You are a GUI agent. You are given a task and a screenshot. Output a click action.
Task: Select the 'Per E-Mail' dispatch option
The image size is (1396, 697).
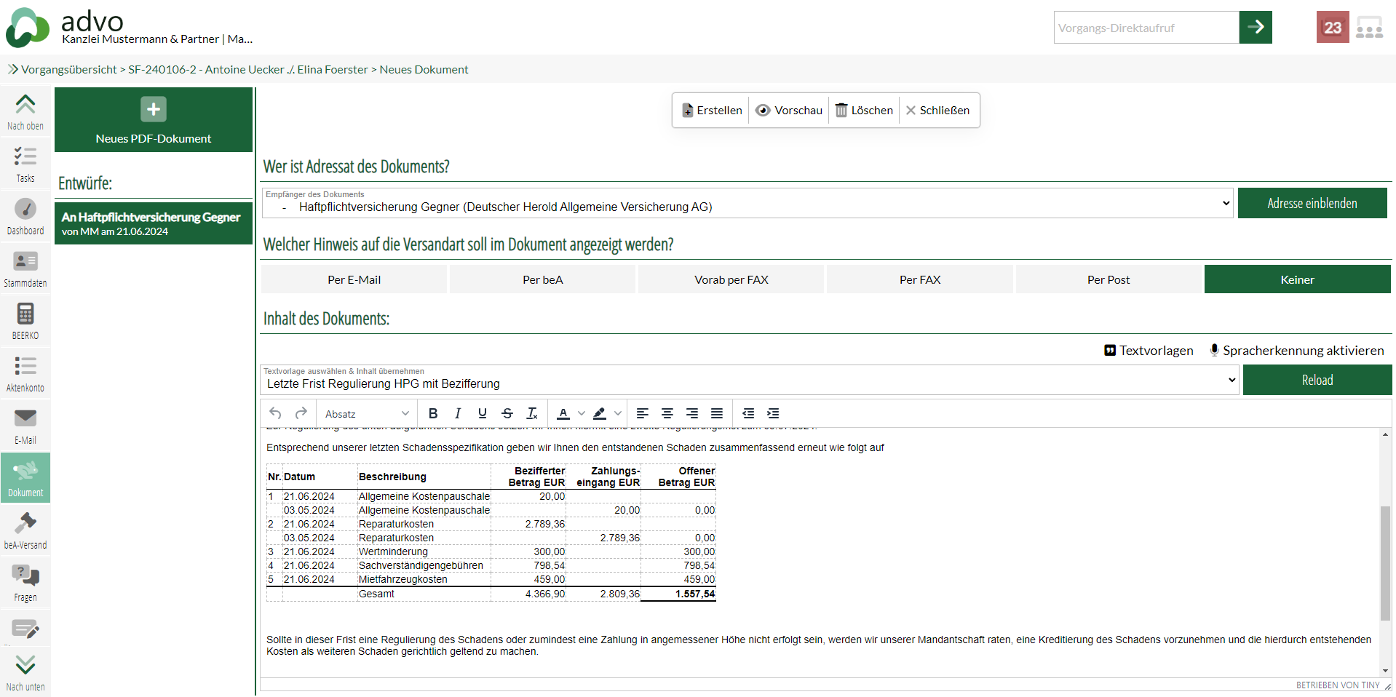[x=354, y=279]
